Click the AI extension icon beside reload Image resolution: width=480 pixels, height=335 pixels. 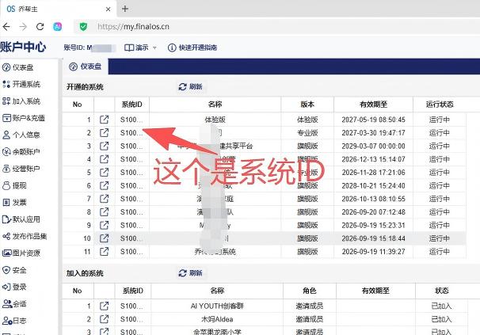[58, 27]
